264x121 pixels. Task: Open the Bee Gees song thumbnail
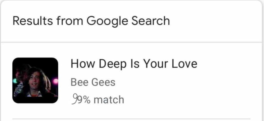35,80
